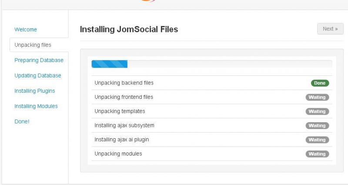The width and height of the screenshot is (348, 185).
Task: Click Waiting badge for Installing ajax subsystem
Action: pos(317,126)
